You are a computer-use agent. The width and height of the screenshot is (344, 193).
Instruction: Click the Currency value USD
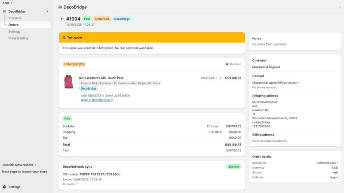coord(335,168)
